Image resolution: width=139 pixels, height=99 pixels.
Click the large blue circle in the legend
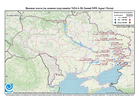point(115,20)
